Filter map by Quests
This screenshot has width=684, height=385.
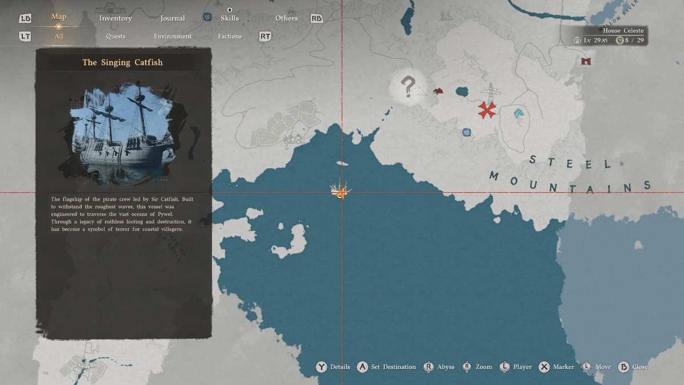click(x=116, y=36)
